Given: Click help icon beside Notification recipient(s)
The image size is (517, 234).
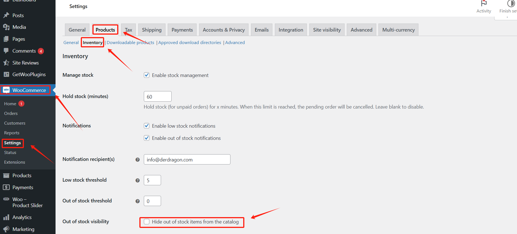Looking at the screenshot, I should 137,160.
